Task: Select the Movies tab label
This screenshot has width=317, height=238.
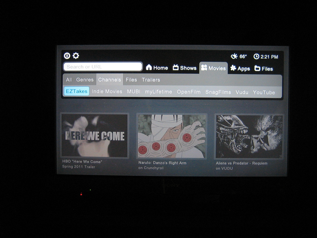Action: click(217, 68)
